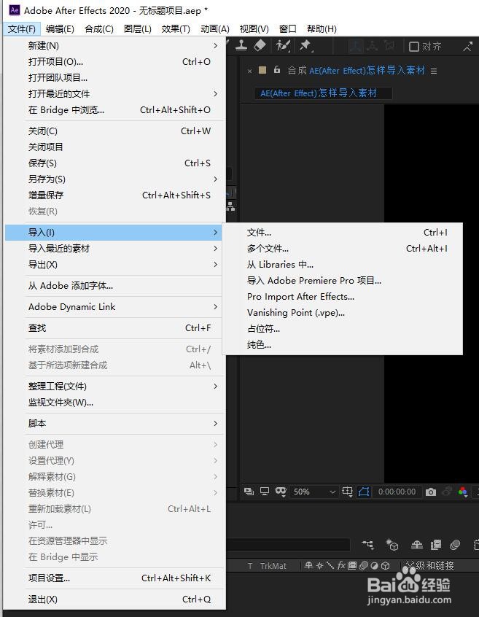The image size is (479, 617).
Task: Open the 窗口 menu
Action: click(287, 28)
